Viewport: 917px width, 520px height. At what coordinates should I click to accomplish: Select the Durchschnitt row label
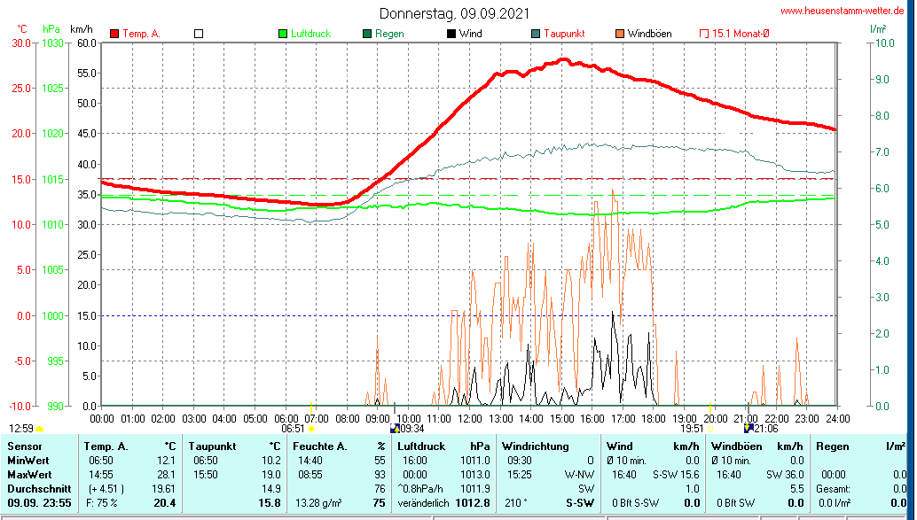point(39,488)
